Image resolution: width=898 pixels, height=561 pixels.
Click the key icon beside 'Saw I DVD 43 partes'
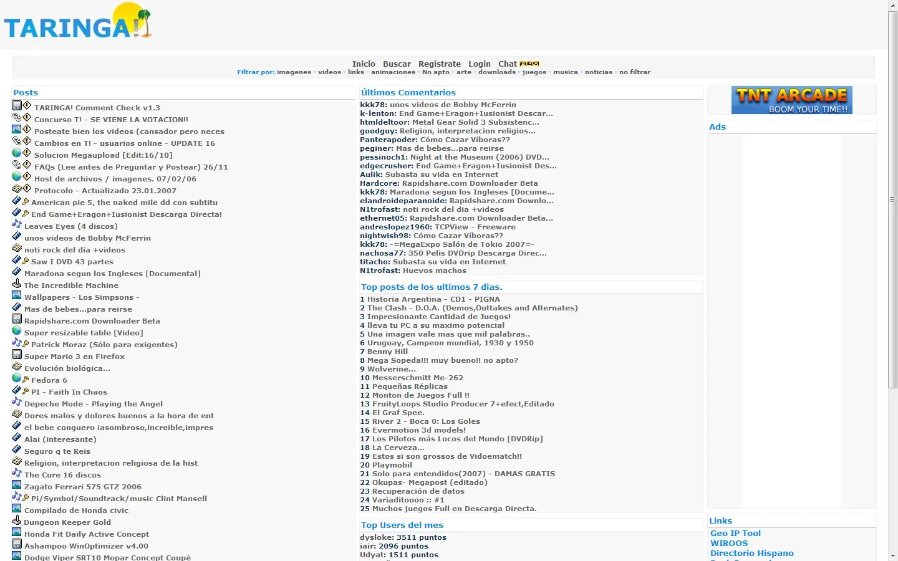[26, 261]
